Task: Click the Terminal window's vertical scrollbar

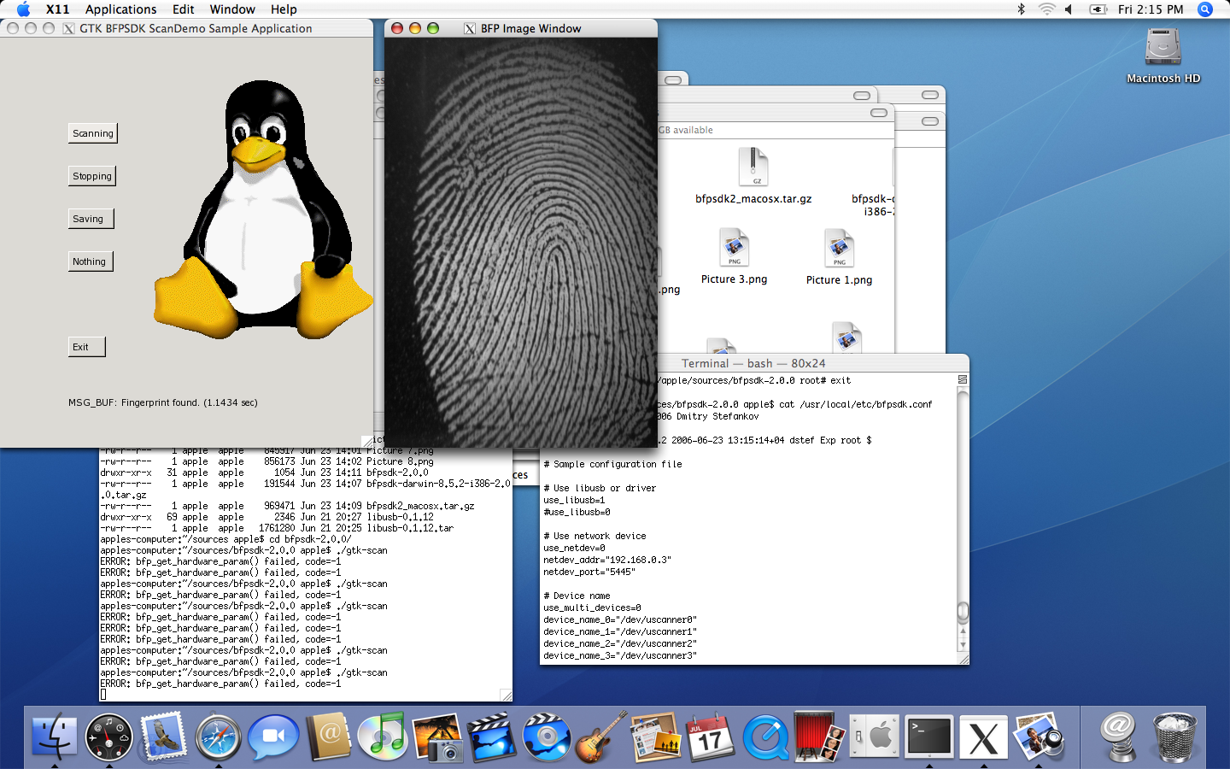Action: pos(963,513)
